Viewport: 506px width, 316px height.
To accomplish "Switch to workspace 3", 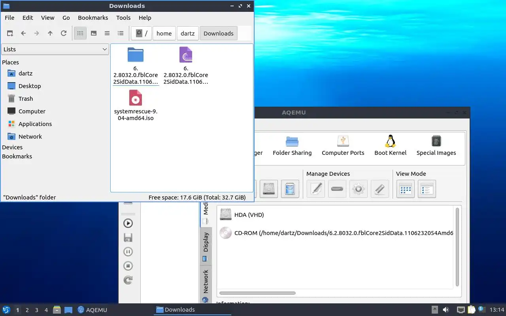I will tap(37, 310).
